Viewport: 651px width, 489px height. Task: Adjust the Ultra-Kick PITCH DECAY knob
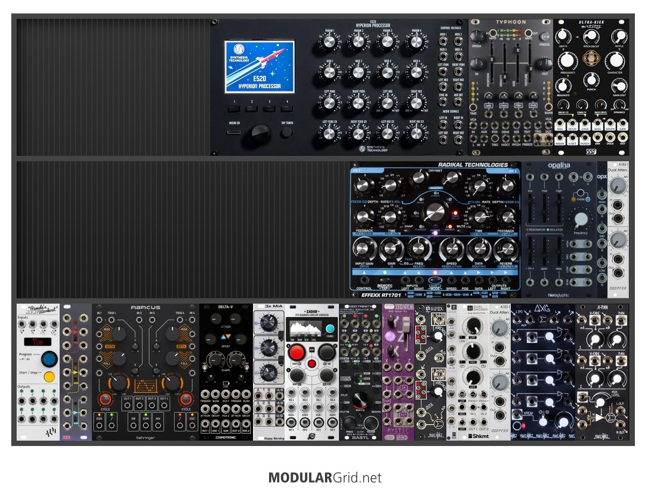click(591, 37)
